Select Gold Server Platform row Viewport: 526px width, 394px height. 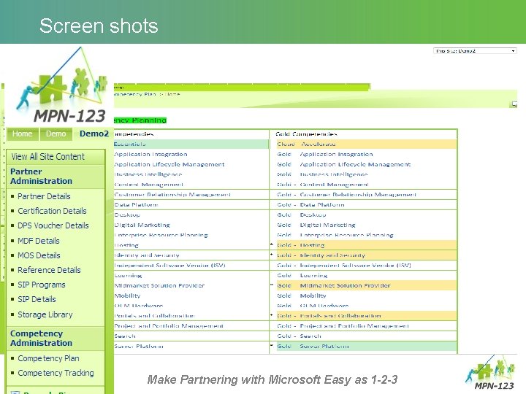click(x=367, y=346)
